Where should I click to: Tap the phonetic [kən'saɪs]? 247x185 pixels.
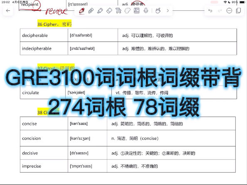79,124
